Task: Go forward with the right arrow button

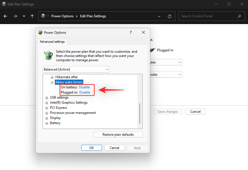Action: 15,16
